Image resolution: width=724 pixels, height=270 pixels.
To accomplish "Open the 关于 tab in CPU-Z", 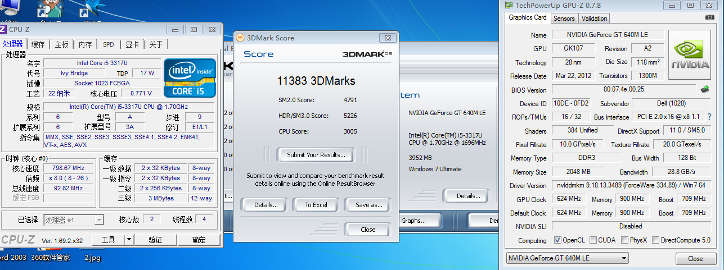I will 156,44.
